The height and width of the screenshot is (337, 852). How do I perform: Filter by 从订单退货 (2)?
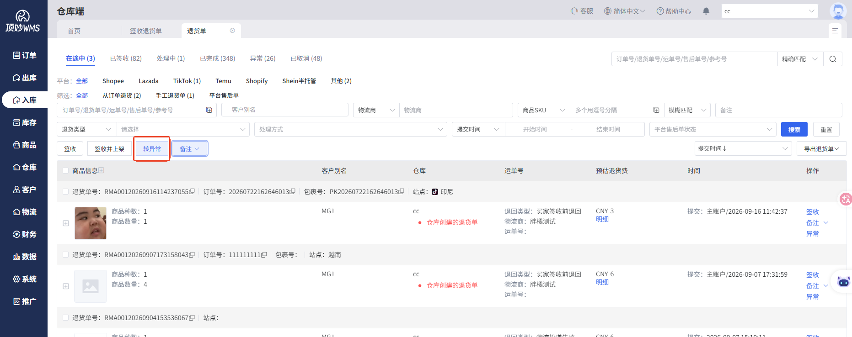[122, 95]
